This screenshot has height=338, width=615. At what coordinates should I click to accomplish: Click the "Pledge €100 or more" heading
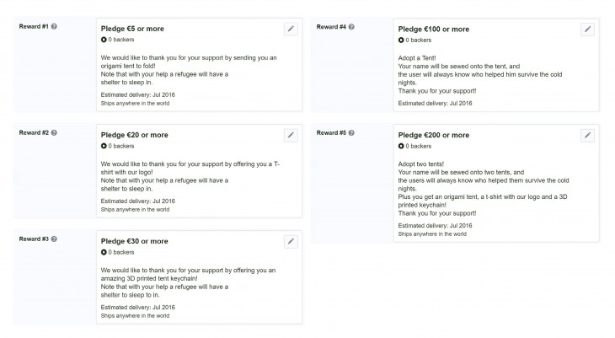[x=433, y=30]
